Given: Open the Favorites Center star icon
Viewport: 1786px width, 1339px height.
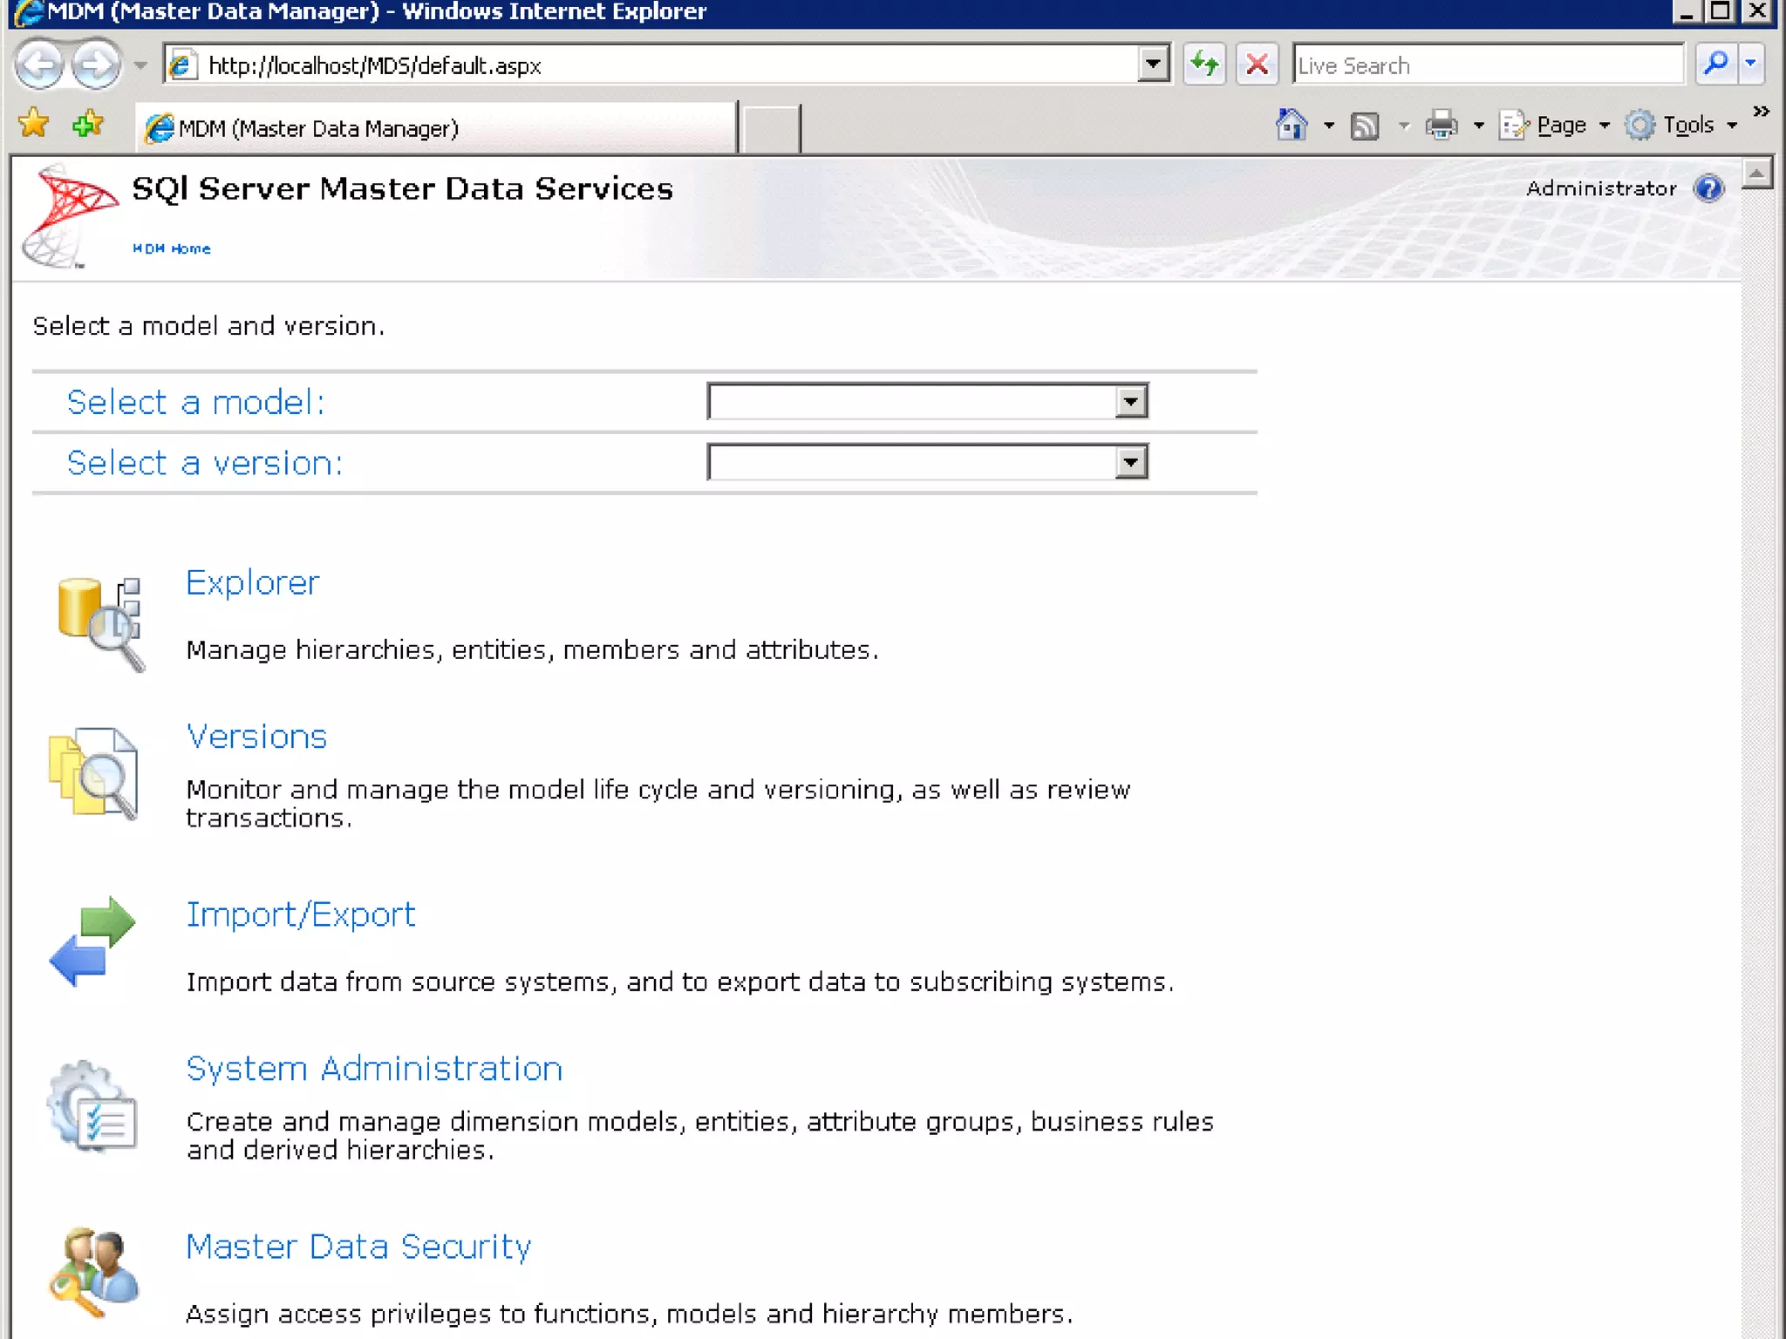Looking at the screenshot, I should tap(34, 124).
